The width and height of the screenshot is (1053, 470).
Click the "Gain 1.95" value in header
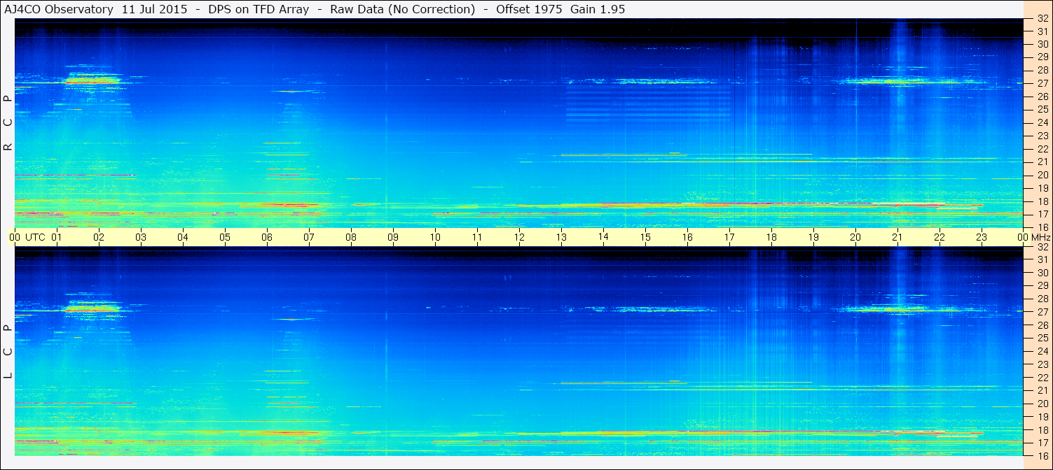tap(598, 10)
